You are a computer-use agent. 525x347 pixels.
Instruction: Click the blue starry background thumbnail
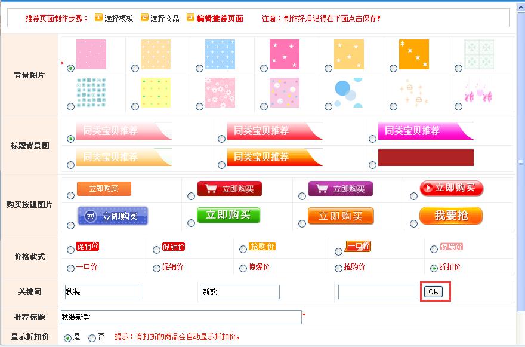[220, 55]
